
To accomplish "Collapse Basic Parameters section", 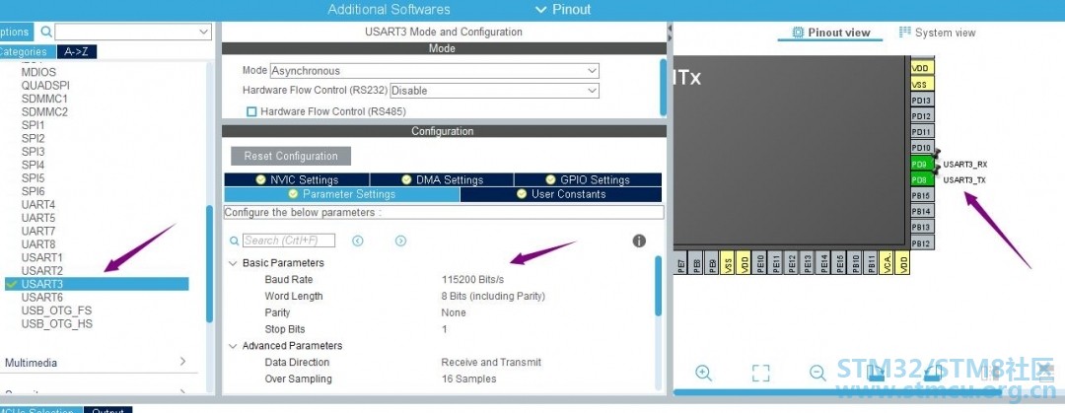I will coord(233,263).
